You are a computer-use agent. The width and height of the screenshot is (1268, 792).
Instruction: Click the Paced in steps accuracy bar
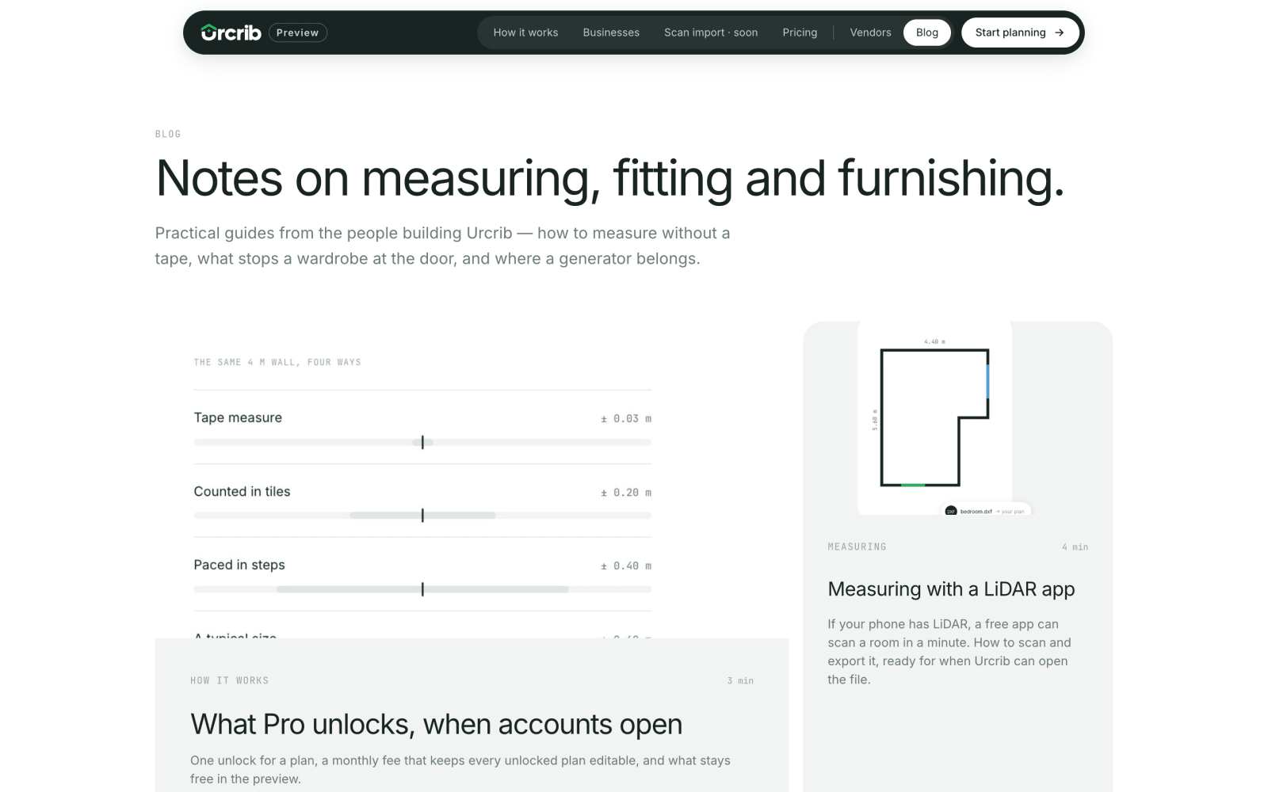pyautogui.click(x=422, y=589)
